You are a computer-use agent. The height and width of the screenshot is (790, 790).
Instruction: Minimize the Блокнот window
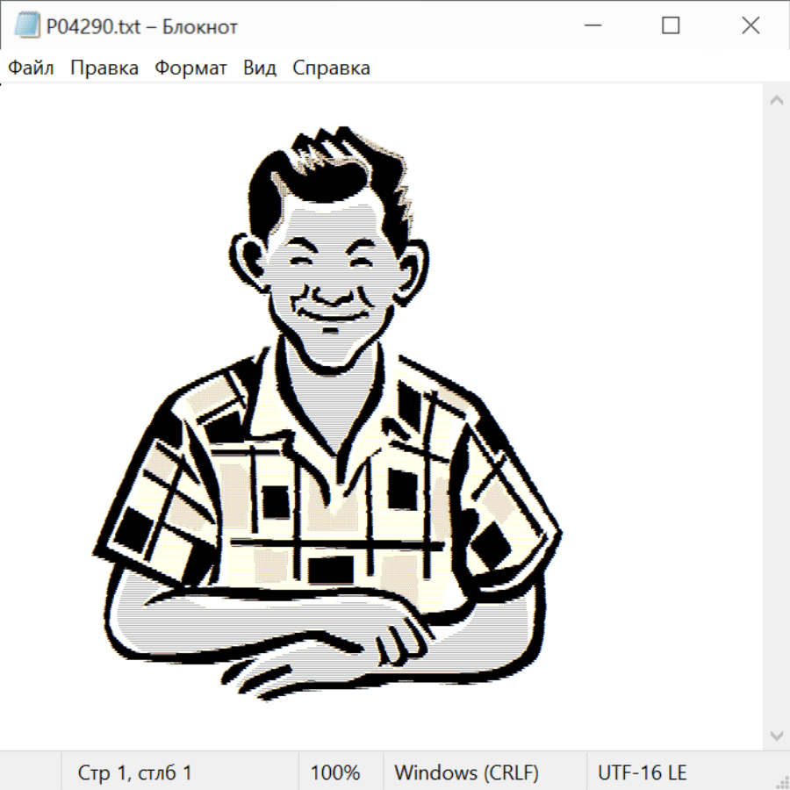(593, 26)
